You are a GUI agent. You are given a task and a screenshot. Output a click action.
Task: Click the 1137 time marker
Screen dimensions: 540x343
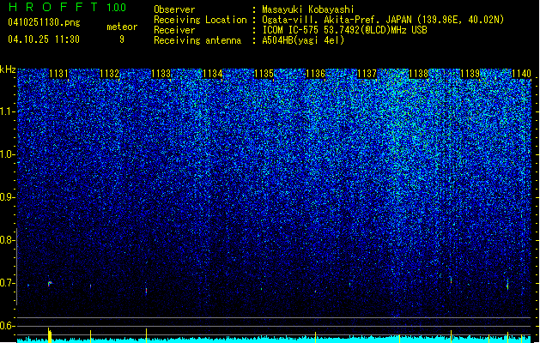pyautogui.click(x=367, y=74)
